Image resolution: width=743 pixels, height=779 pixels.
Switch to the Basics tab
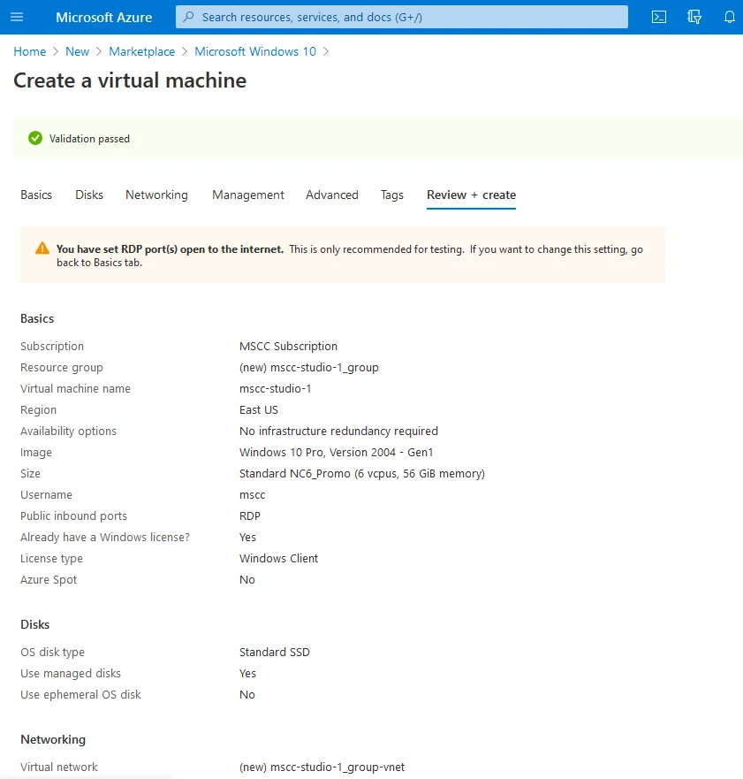click(x=36, y=195)
